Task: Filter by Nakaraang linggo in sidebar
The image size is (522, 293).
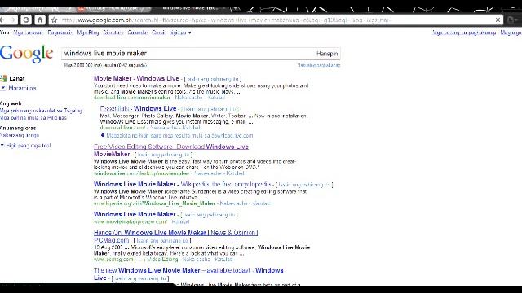Action: point(20,136)
